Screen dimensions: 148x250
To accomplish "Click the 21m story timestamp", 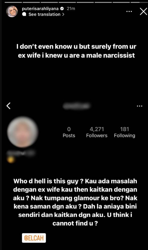I will pos(71,8).
